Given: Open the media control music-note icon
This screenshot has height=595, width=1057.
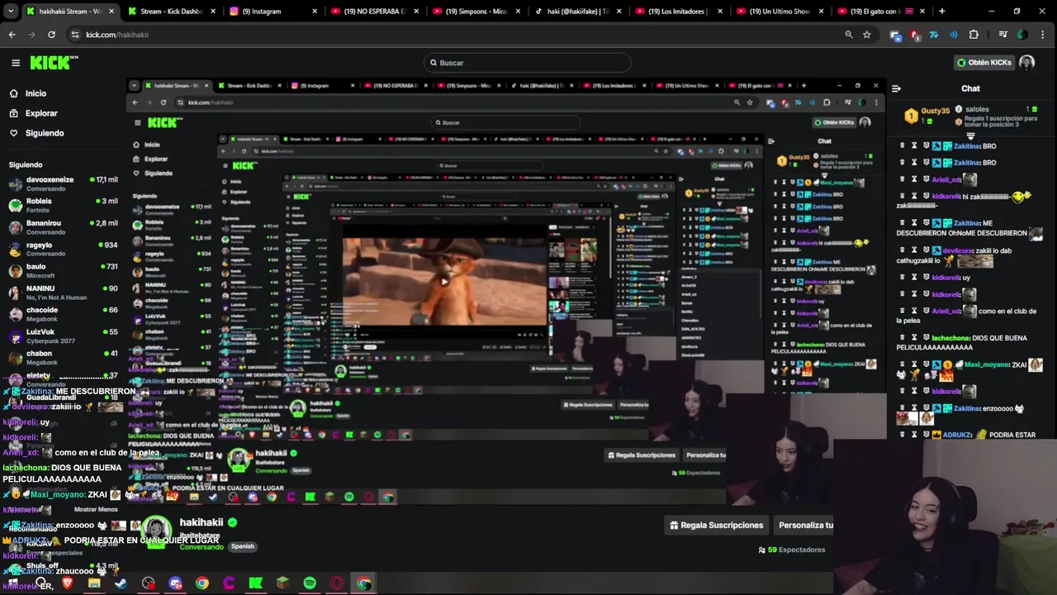Looking at the screenshot, I should [1002, 35].
